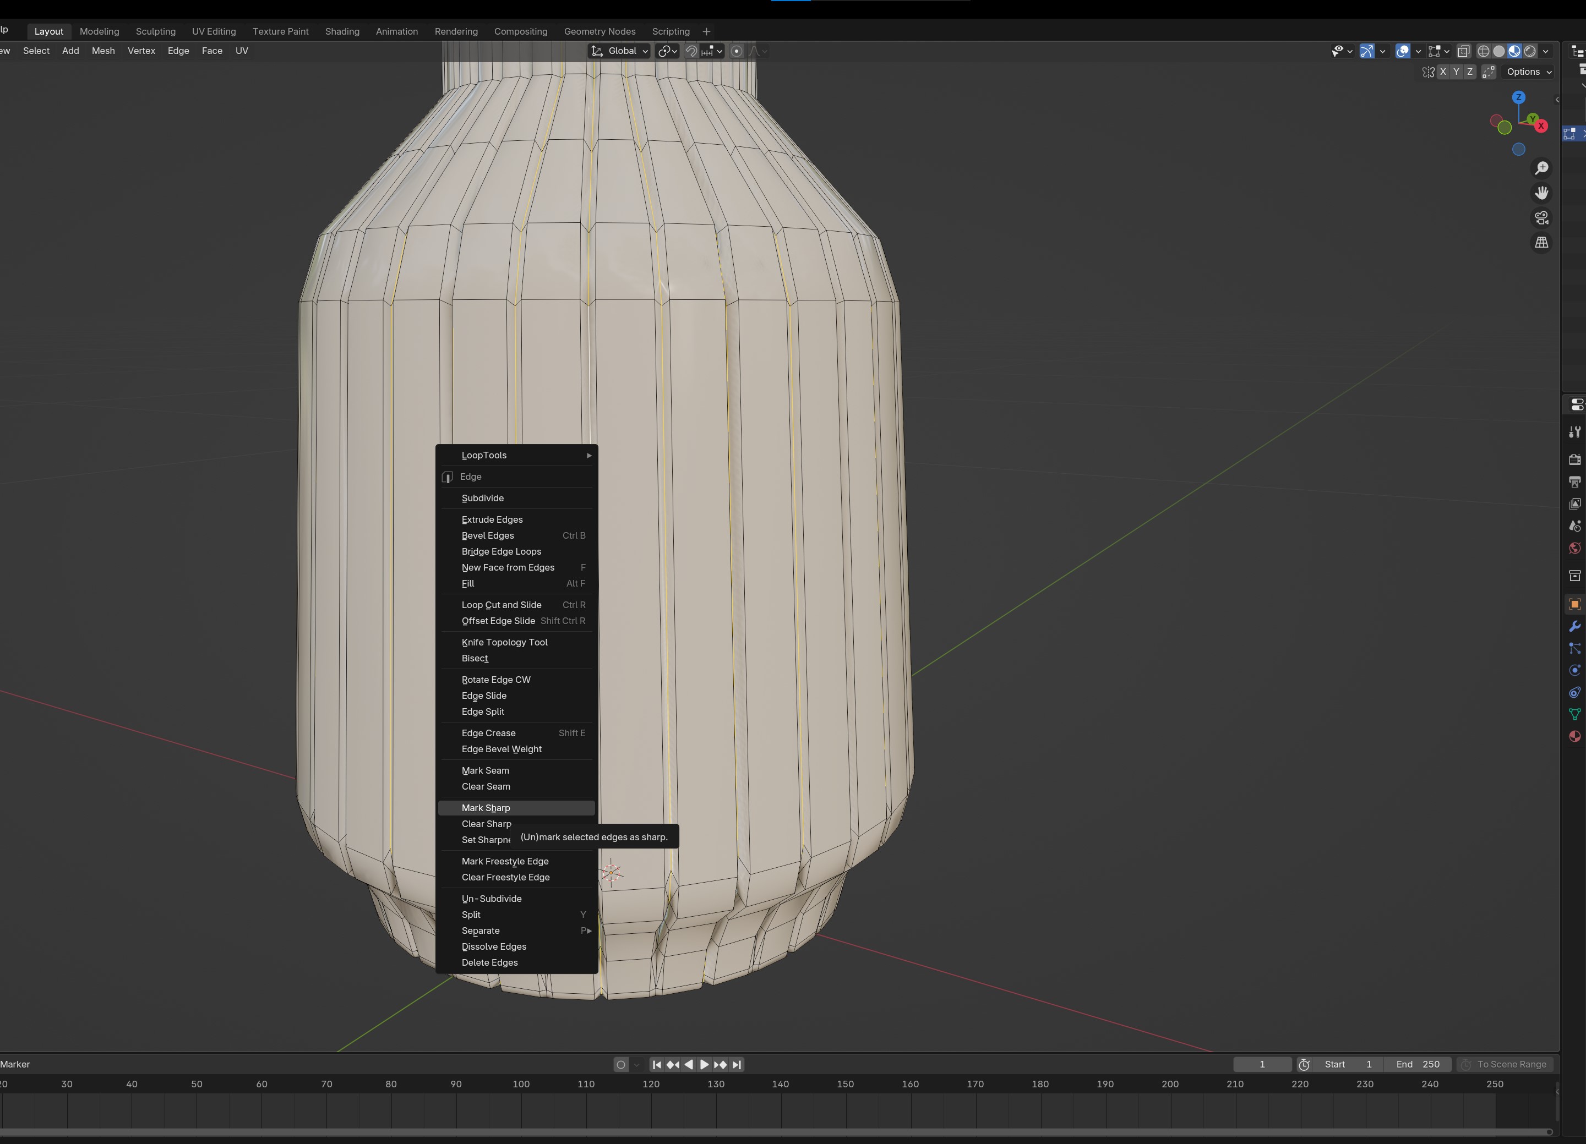Open Global transform orientation dropdown
This screenshot has width=1586, height=1144.
[x=620, y=51]
